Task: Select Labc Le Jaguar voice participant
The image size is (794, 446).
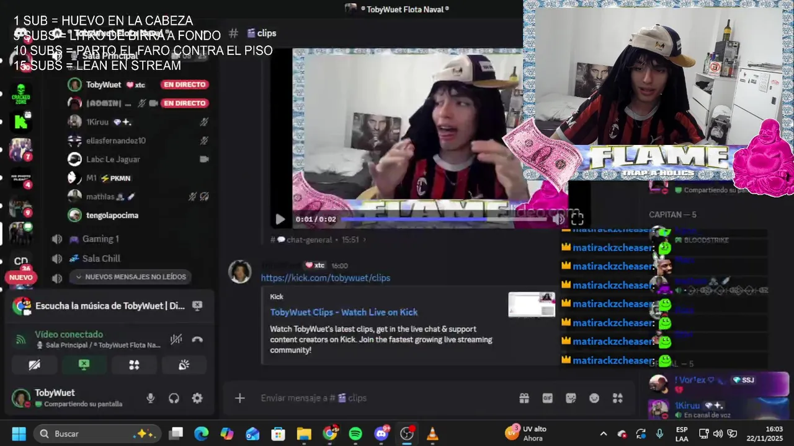Action: pos(113,159)
